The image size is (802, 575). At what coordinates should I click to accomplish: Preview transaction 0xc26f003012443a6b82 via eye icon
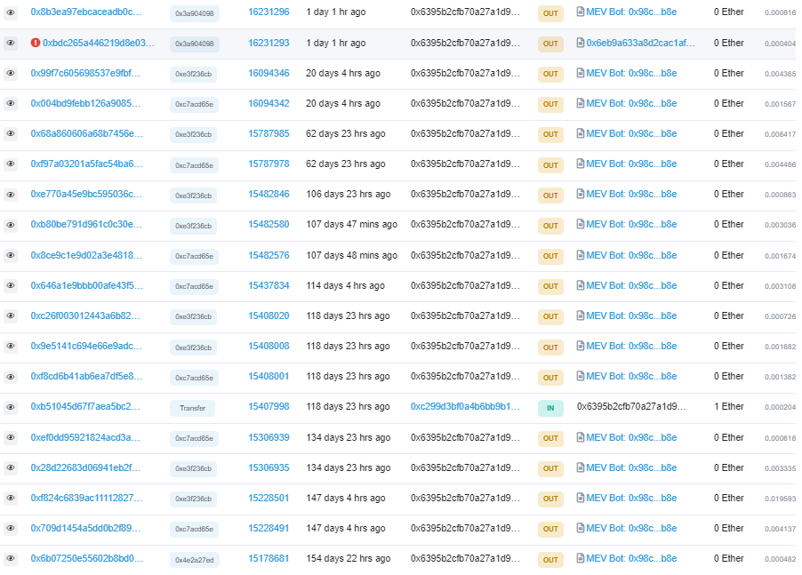click(x=11, y=315)
